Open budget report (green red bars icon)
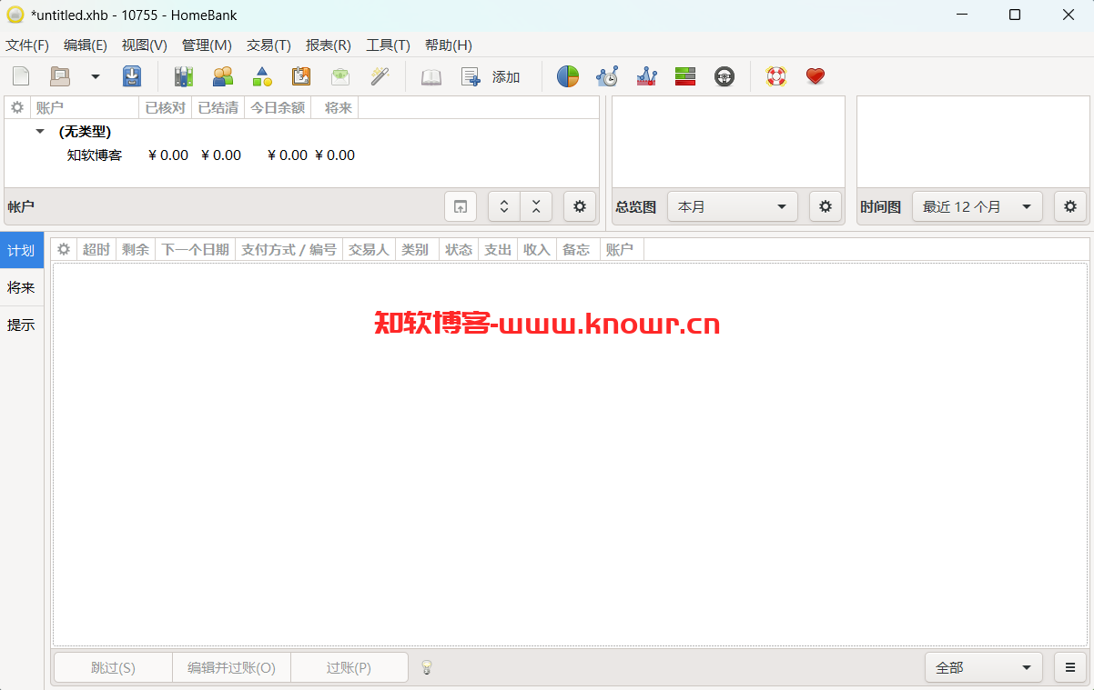 tap(685, 77)
